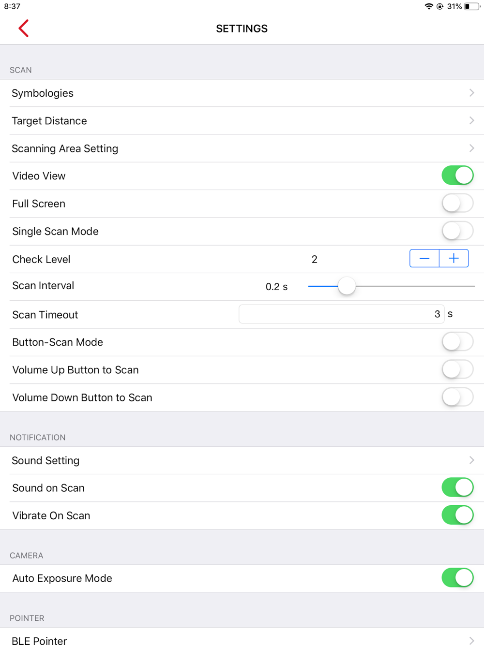Enable Full Screen toggle
The height and width of the screenshot is (645, 484).
pyautogui.click(x=457, y=203)
